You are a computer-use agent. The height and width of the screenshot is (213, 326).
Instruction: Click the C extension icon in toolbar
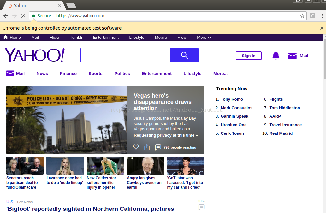click(312, 16)
